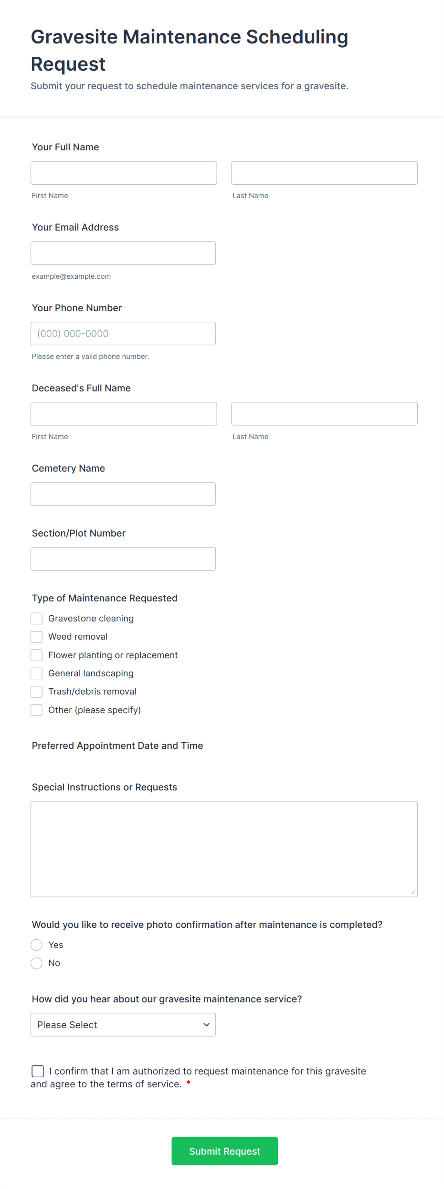Tick the Weed removal checkbox
Image resolution: width=444 pixels, height=1189 pixels.
pyautogui.click(x=37, y=637)
